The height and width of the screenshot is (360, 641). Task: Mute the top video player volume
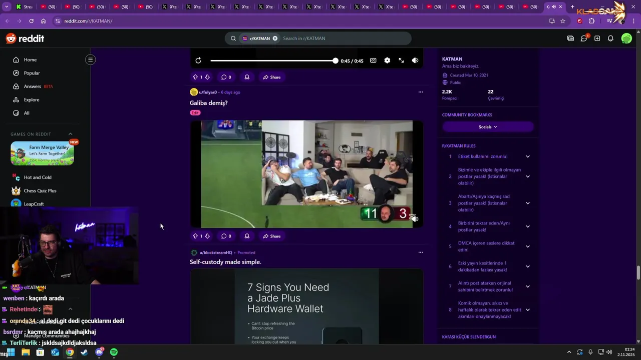(415, 60)
